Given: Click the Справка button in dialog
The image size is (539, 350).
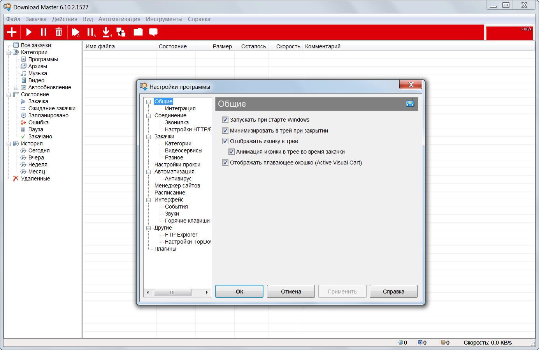Looking at the screenshot, I should point(393,292).
